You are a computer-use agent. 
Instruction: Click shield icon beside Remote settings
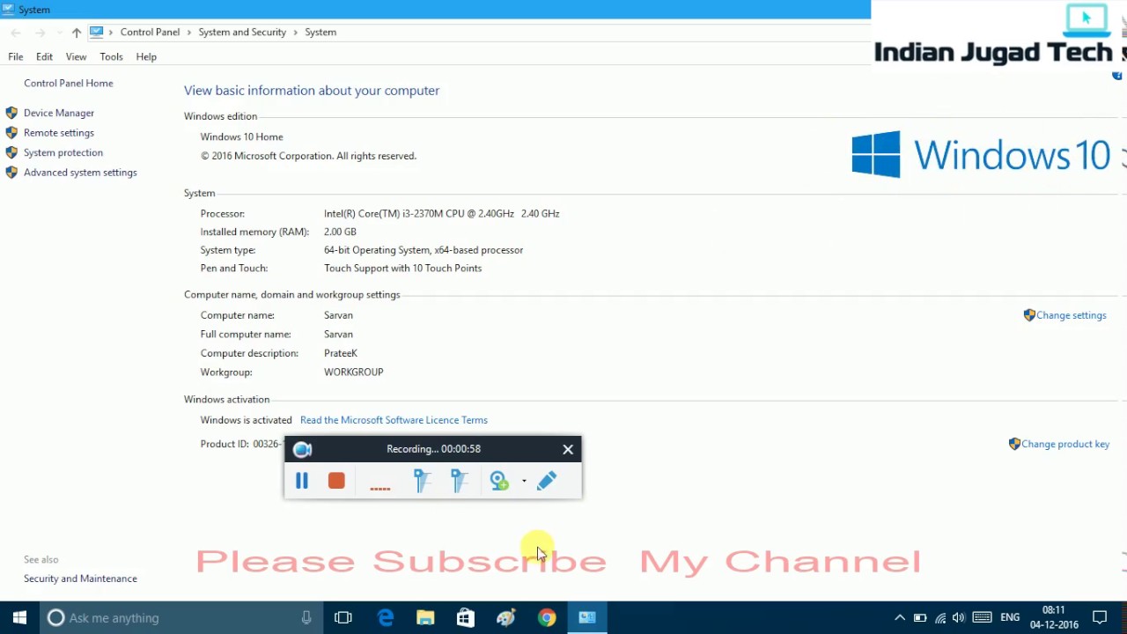coord(11,133)
